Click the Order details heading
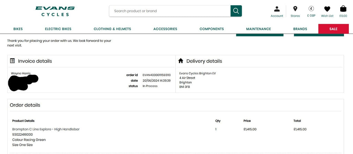This screenshot has width=353, height=154. coord(25,105)
